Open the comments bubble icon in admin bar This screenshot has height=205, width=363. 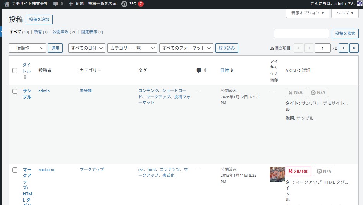[x=56, y=4]
